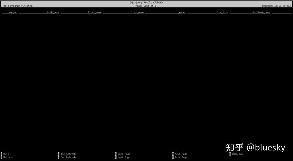Click the Quit keycap icon
This screenshot has width=293, height=161.
click(1, 154)
